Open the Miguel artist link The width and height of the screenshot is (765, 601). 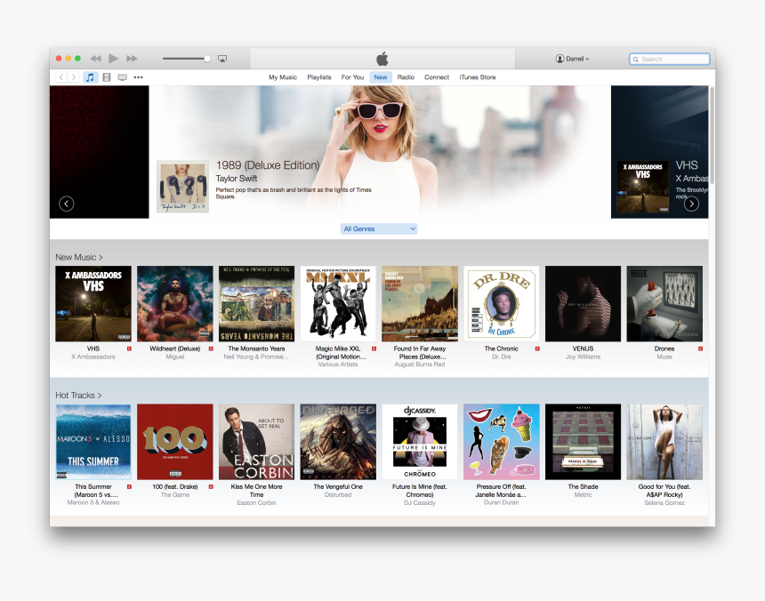[x=174, y=357]
